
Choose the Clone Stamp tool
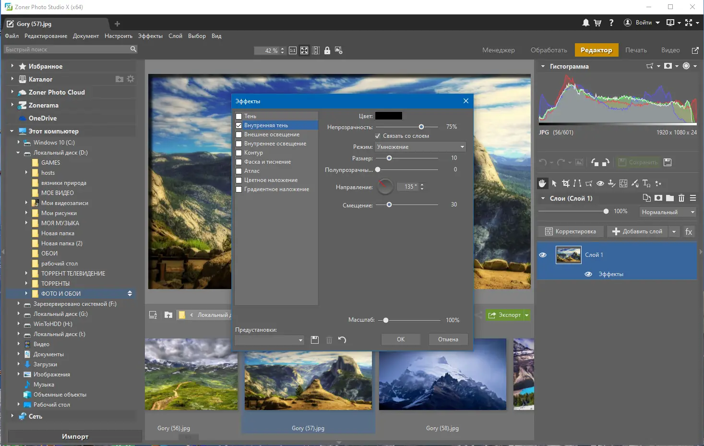click(611, 183)
